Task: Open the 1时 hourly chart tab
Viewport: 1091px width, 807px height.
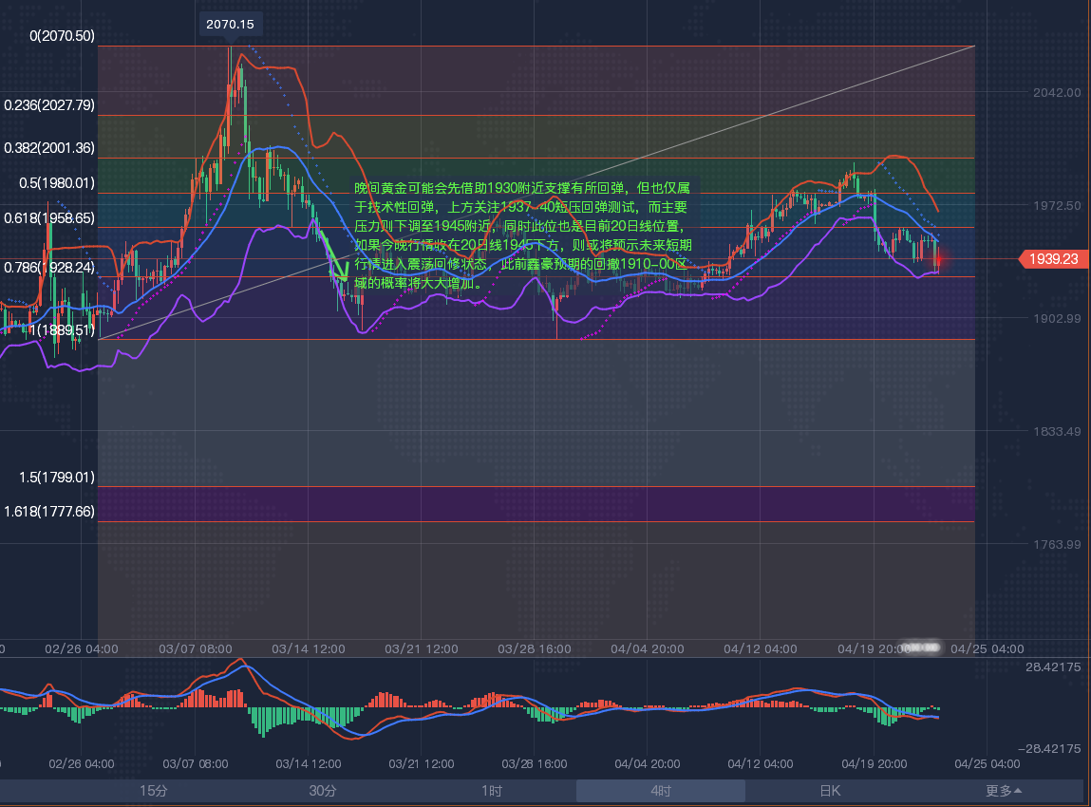Action: (x=491, y=791)
